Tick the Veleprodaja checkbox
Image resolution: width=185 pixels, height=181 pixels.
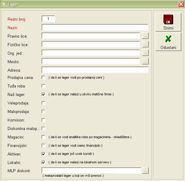coord(43,103)
